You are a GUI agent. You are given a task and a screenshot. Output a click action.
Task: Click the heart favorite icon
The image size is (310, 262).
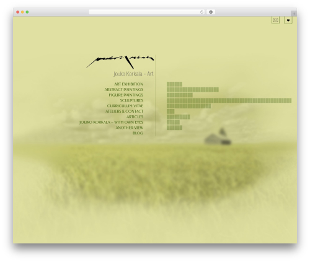pyautogui.click(x=288, y=20)
